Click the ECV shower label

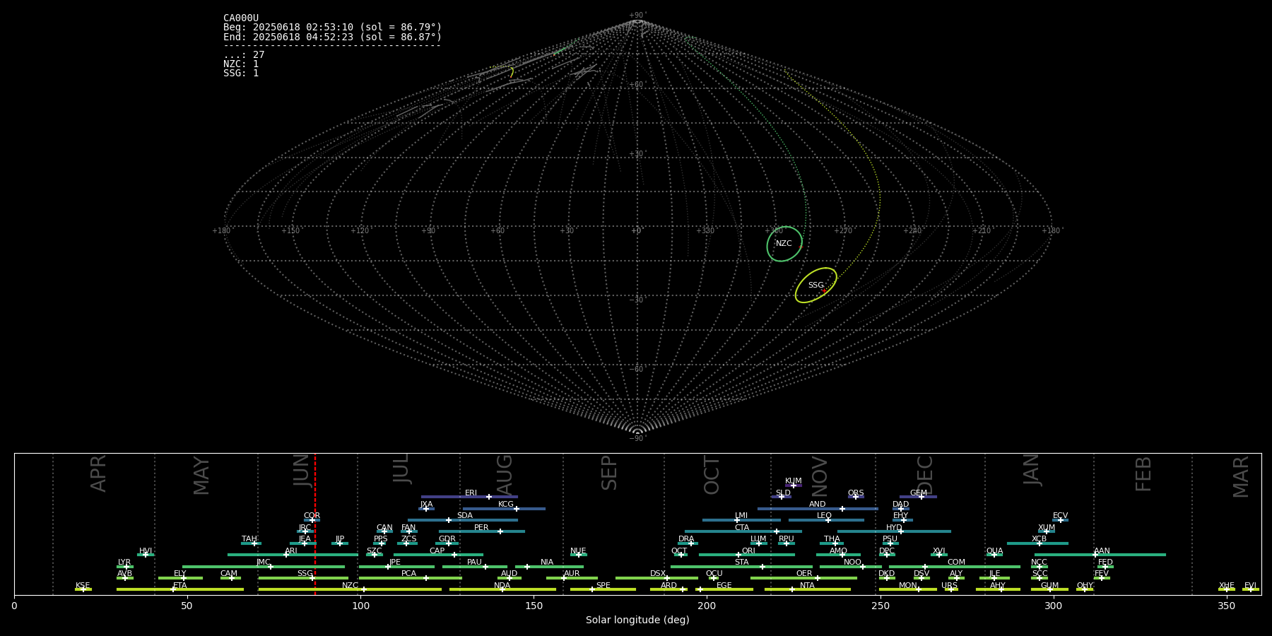tap(1060, 516)
